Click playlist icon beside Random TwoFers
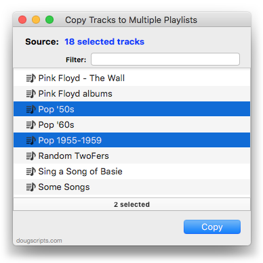The width and height of the screenshot is (263, 263). tap(31, 156)
